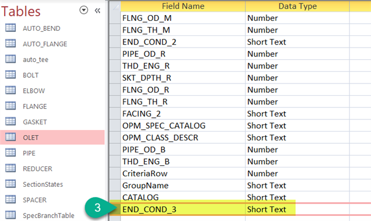This screenshot has height=221, width=371.
Task: Select the BOLT table icon
Action: tap(10, 75)
